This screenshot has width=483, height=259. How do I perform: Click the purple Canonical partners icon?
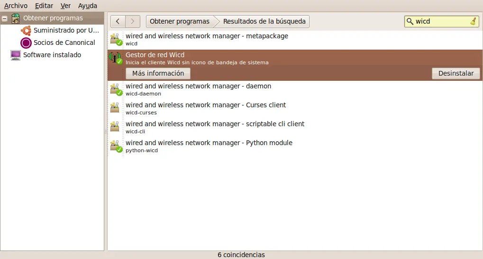coord(26,43)
